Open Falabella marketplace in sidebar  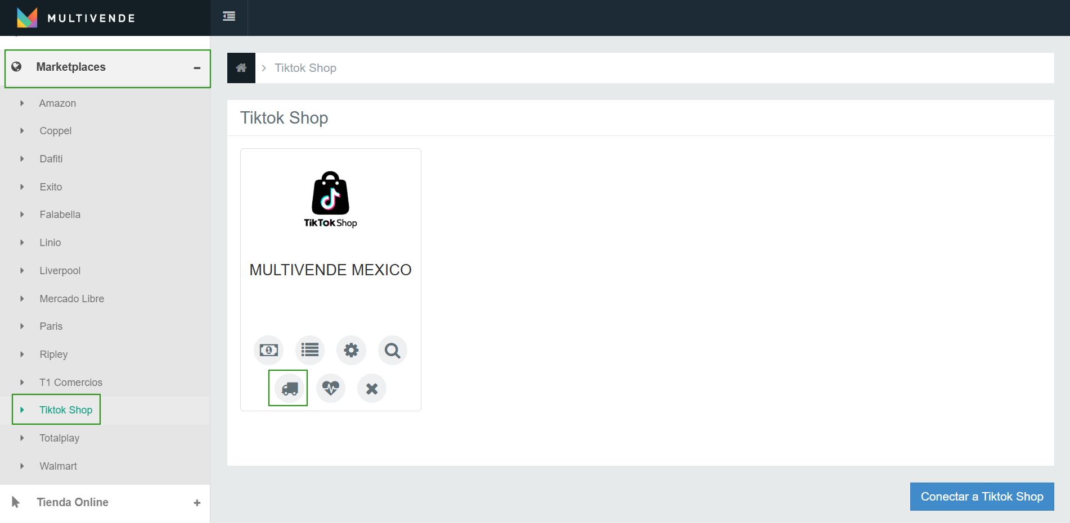click(60, 215)
